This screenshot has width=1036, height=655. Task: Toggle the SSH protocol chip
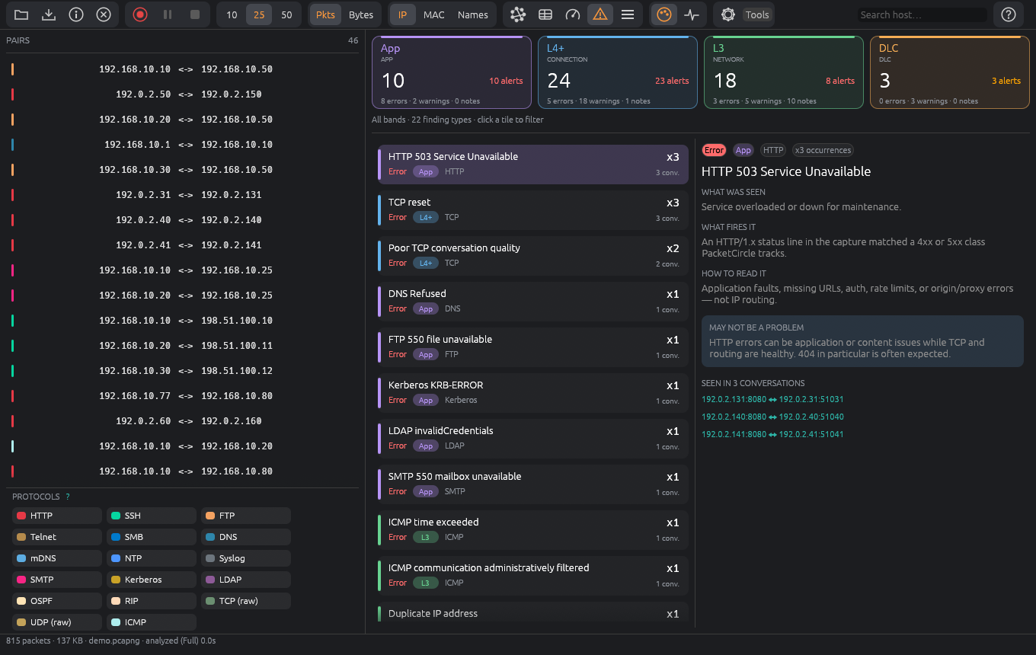pos(152,516)
